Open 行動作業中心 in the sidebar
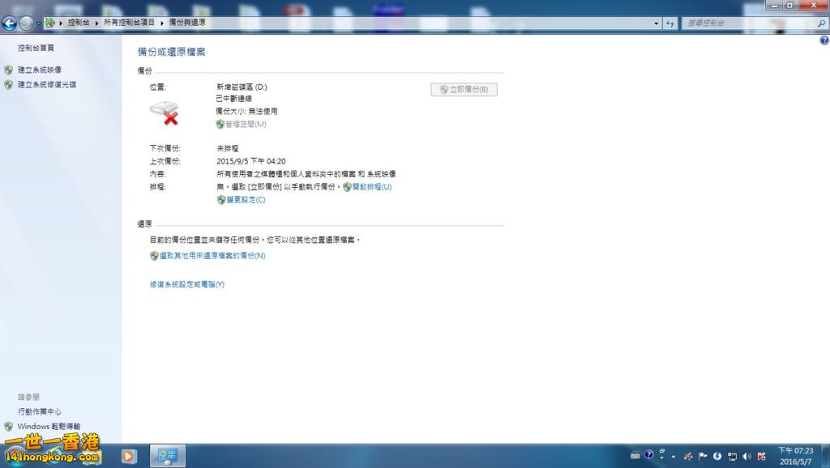This screenshot has height=468, width=830. tap(40, 412)
